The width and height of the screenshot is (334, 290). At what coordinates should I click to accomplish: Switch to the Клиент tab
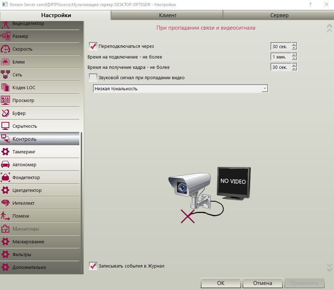[168, 15]
